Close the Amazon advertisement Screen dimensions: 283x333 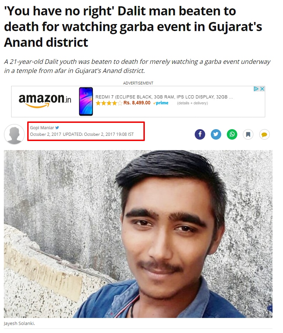pyautogui.click(x=262, y=89)
